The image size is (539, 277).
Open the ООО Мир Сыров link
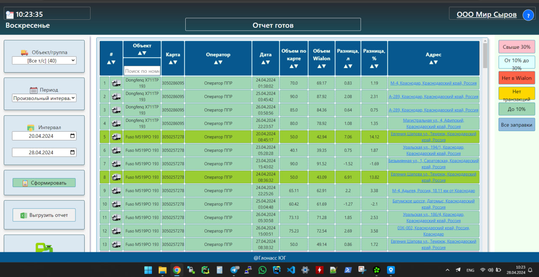486,15
